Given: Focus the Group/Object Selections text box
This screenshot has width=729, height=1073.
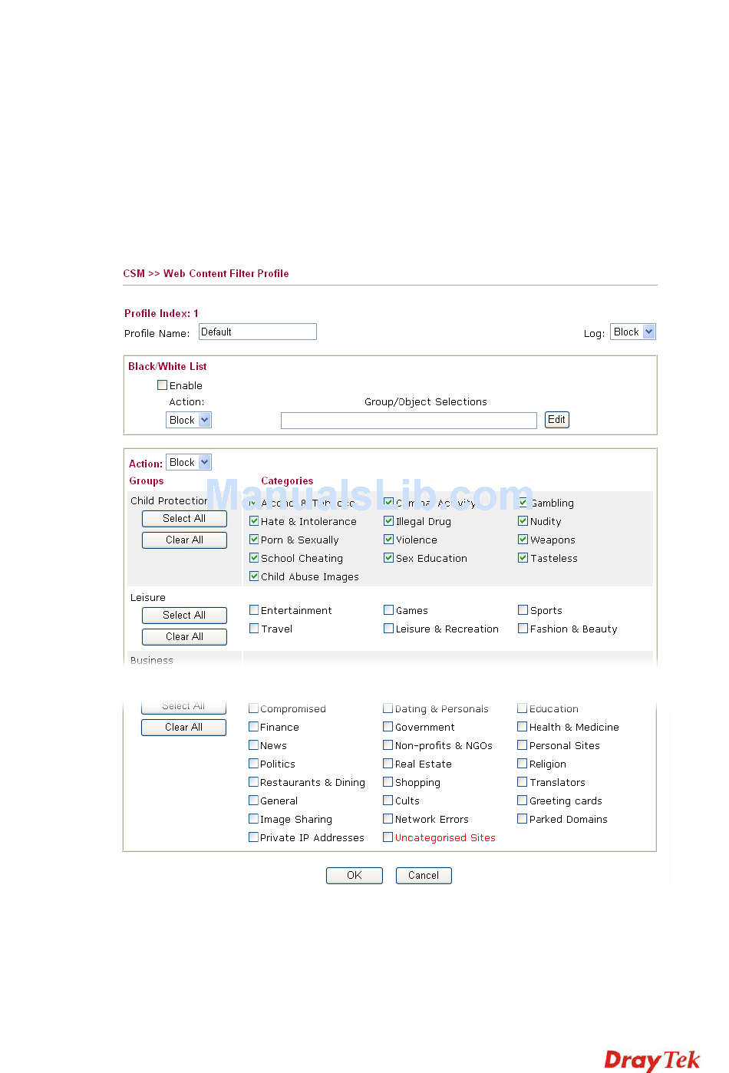Looking at the screenshot, I should click(x=408, y=420).
